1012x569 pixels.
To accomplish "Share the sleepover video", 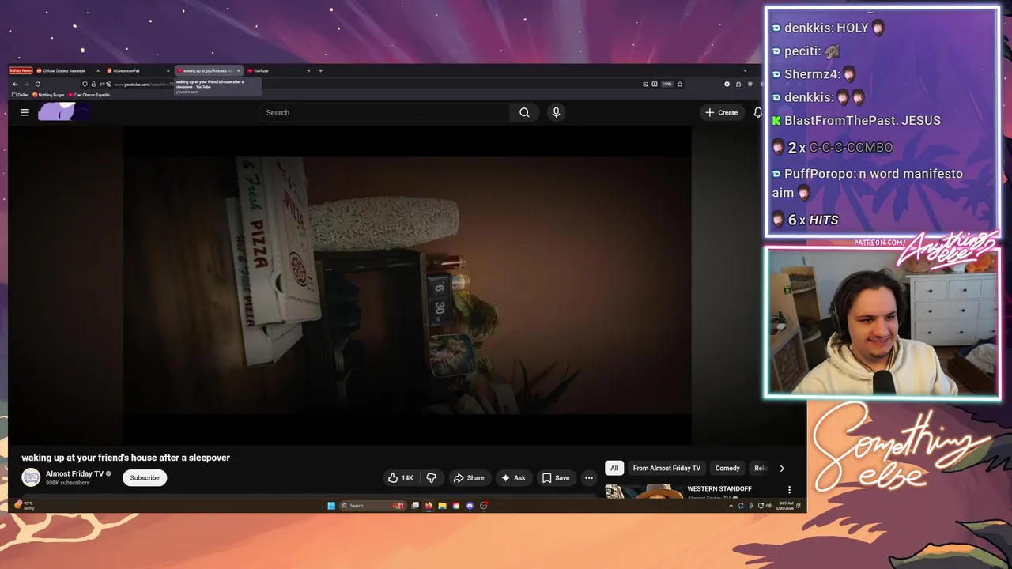I will tap(468, 477).
